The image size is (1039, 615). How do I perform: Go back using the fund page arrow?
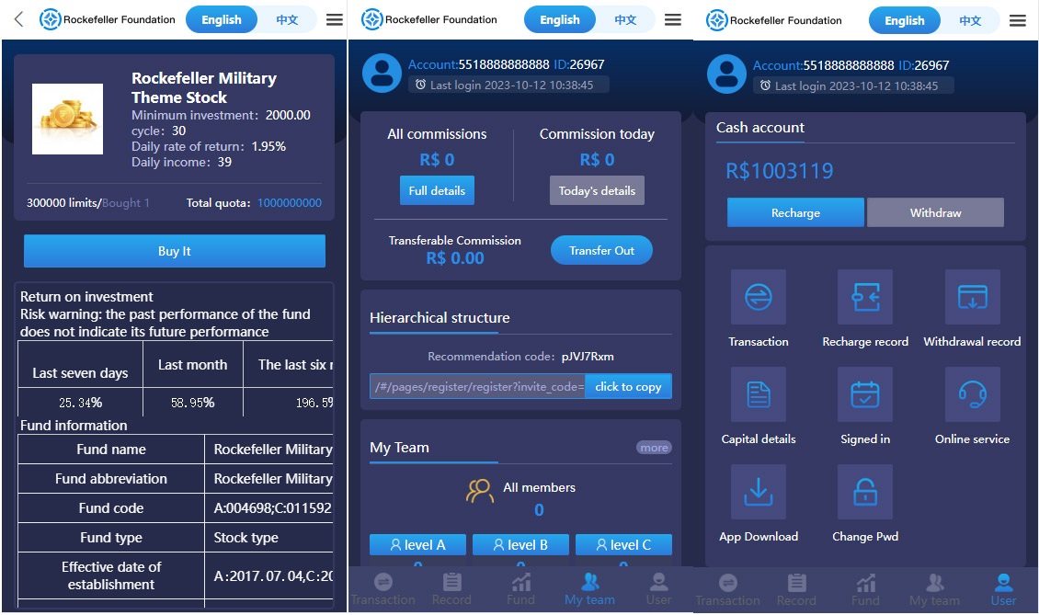18,19
